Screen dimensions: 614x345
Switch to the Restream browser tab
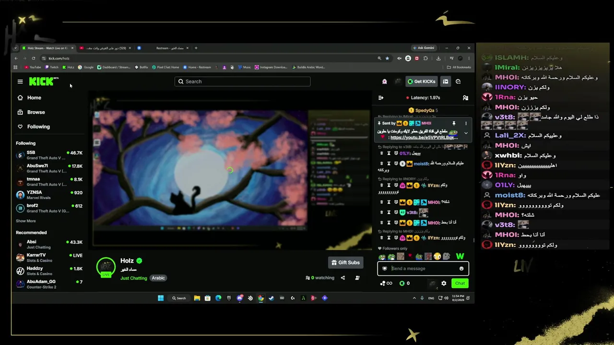click(x=163, y=48)
